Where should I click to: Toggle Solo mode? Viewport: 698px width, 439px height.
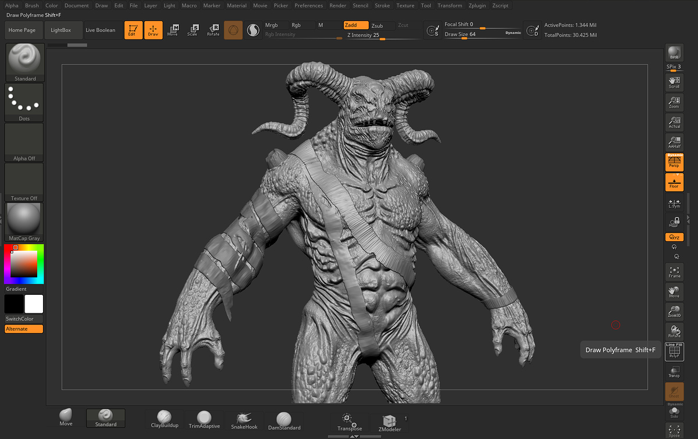coord(674,411)
